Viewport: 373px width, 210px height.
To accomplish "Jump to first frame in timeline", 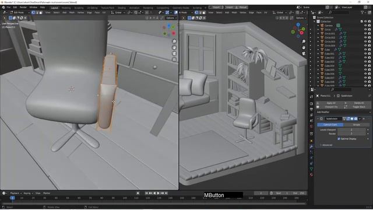I will pyautogui.click(x=146, y=193).
